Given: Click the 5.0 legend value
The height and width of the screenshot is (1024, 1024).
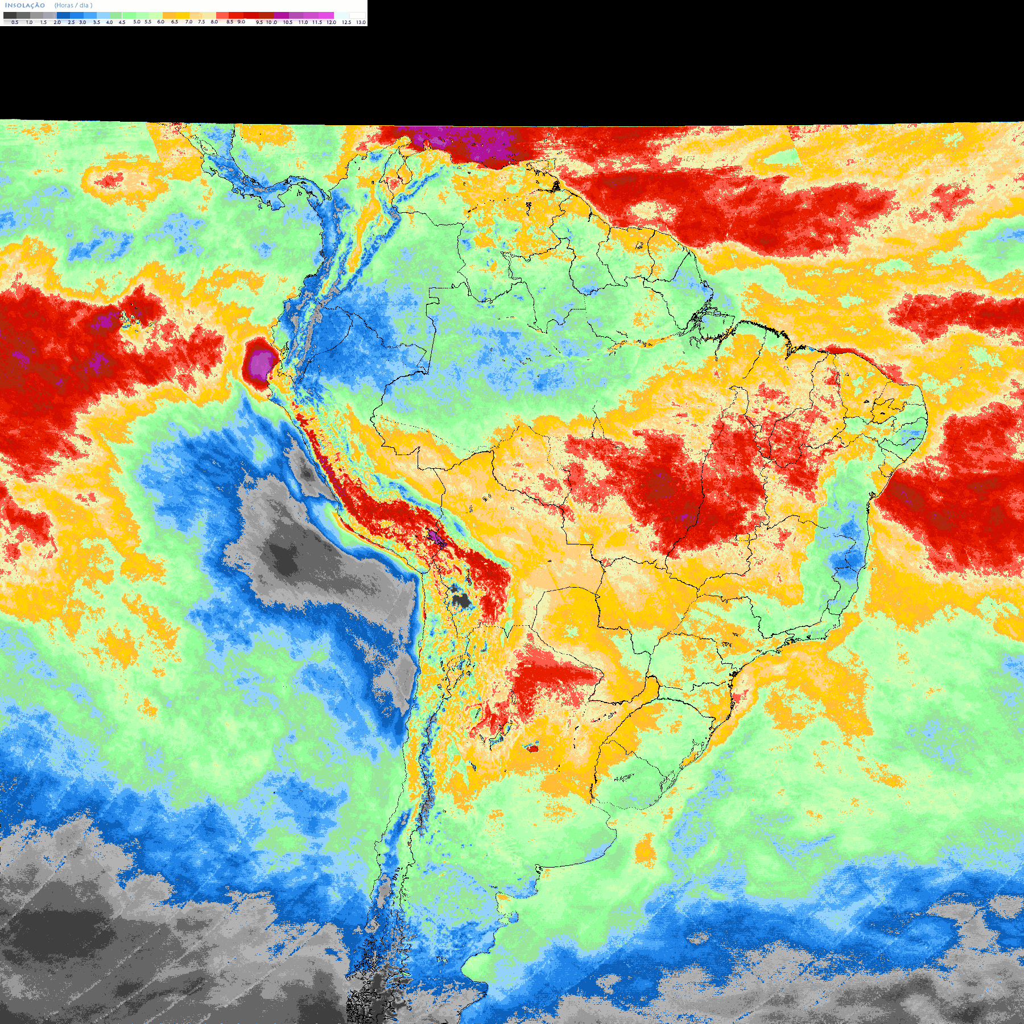Looking at the screenshot, I should pyautogui.click(x=137, y=22).
